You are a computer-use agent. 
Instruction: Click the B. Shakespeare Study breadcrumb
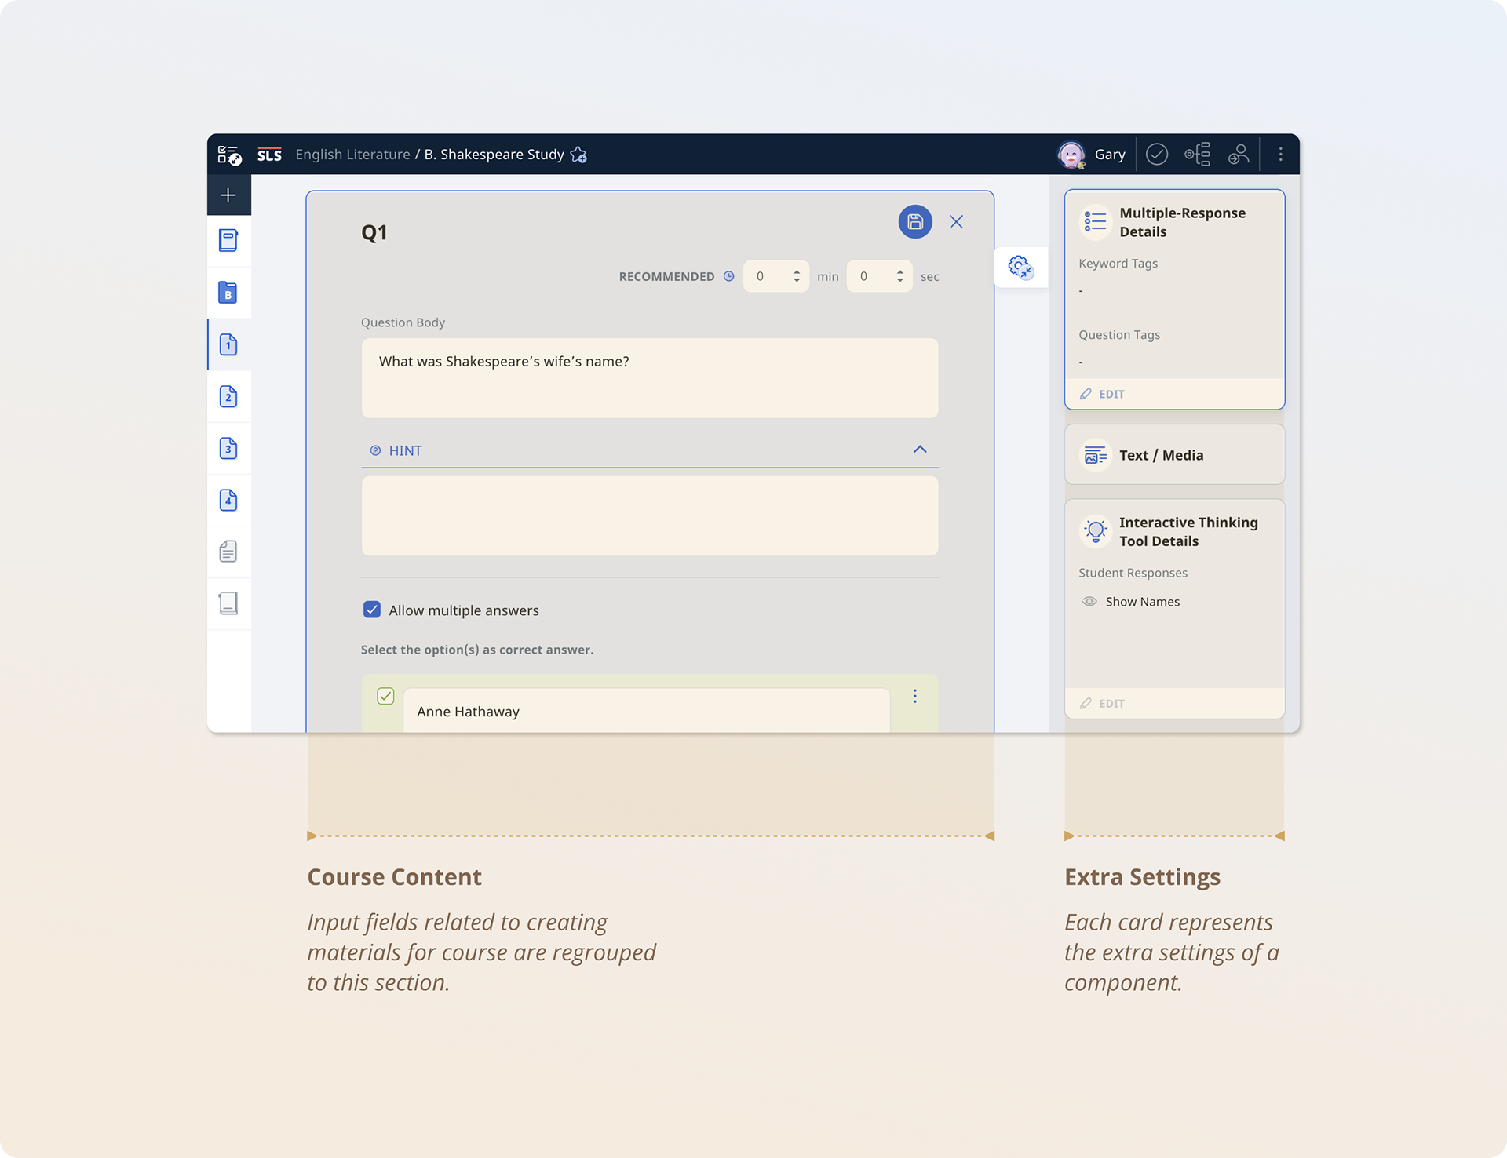tap(494, 155)
